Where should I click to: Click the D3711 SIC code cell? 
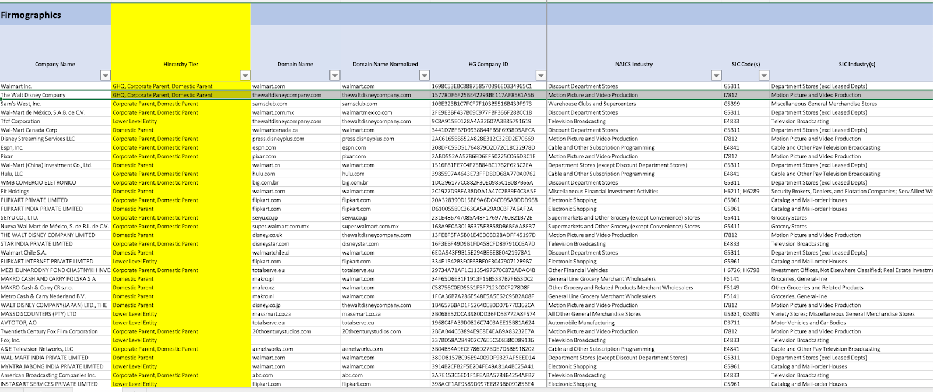(x=732, y=323)
